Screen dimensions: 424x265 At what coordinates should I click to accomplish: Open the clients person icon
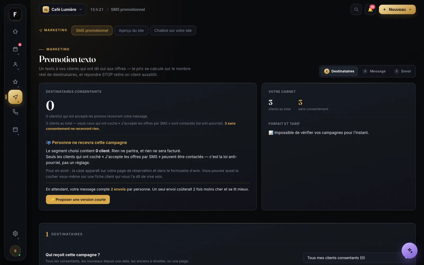tap(15, 64)
